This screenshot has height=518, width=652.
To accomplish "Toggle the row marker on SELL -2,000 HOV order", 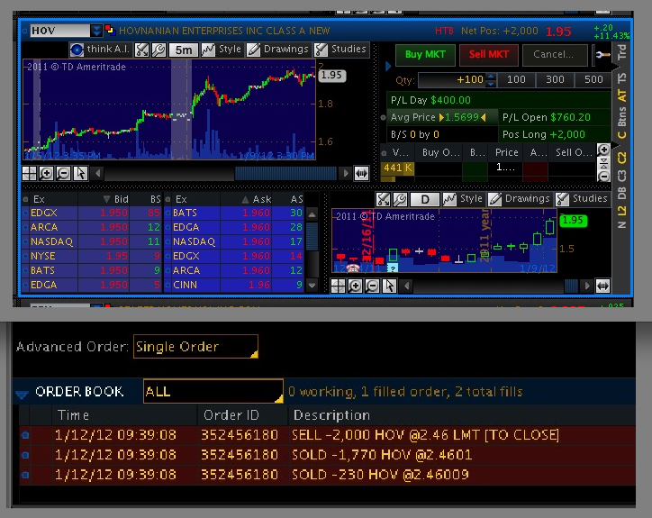I will [x=25, y=435].
